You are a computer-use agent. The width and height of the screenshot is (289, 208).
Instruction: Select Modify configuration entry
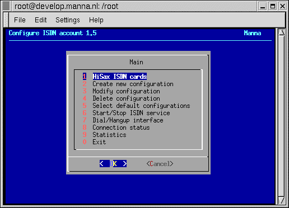click(x=122, y=91)
